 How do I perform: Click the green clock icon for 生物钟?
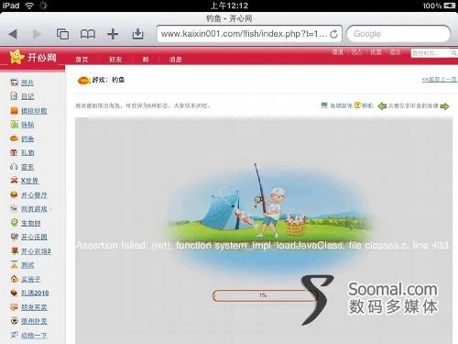coord(15,223)
